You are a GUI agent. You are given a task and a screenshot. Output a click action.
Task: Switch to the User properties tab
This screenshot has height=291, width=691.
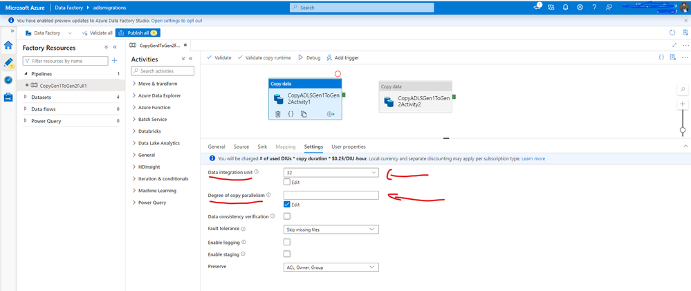coord(349,147)
